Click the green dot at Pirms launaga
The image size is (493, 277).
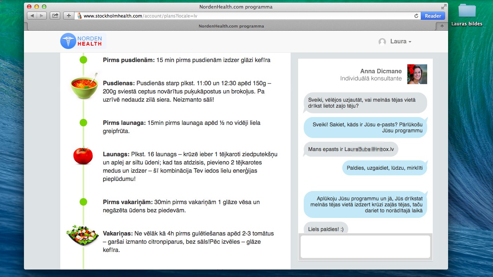coord(83,123)
